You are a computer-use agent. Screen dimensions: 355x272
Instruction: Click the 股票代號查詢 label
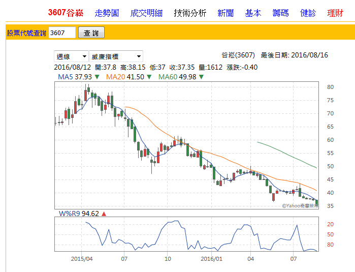pyautogui.click(x=26, y=33)
